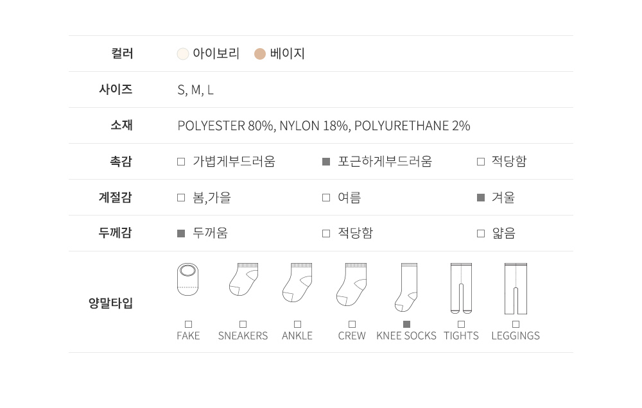Toggle the 두꺼움 thickness checkbox
The image size is (642, 408).
181,234
